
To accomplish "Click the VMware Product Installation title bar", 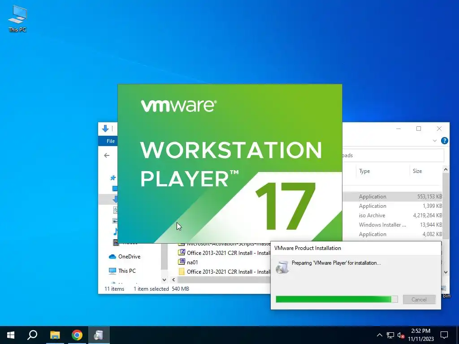I will [355, 248].
